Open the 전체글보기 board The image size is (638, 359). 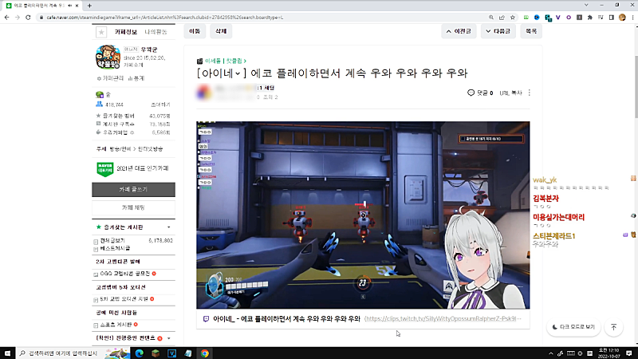tap(112, 241)
